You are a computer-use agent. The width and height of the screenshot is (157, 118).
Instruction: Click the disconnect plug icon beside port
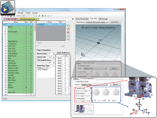pos(39,16)
